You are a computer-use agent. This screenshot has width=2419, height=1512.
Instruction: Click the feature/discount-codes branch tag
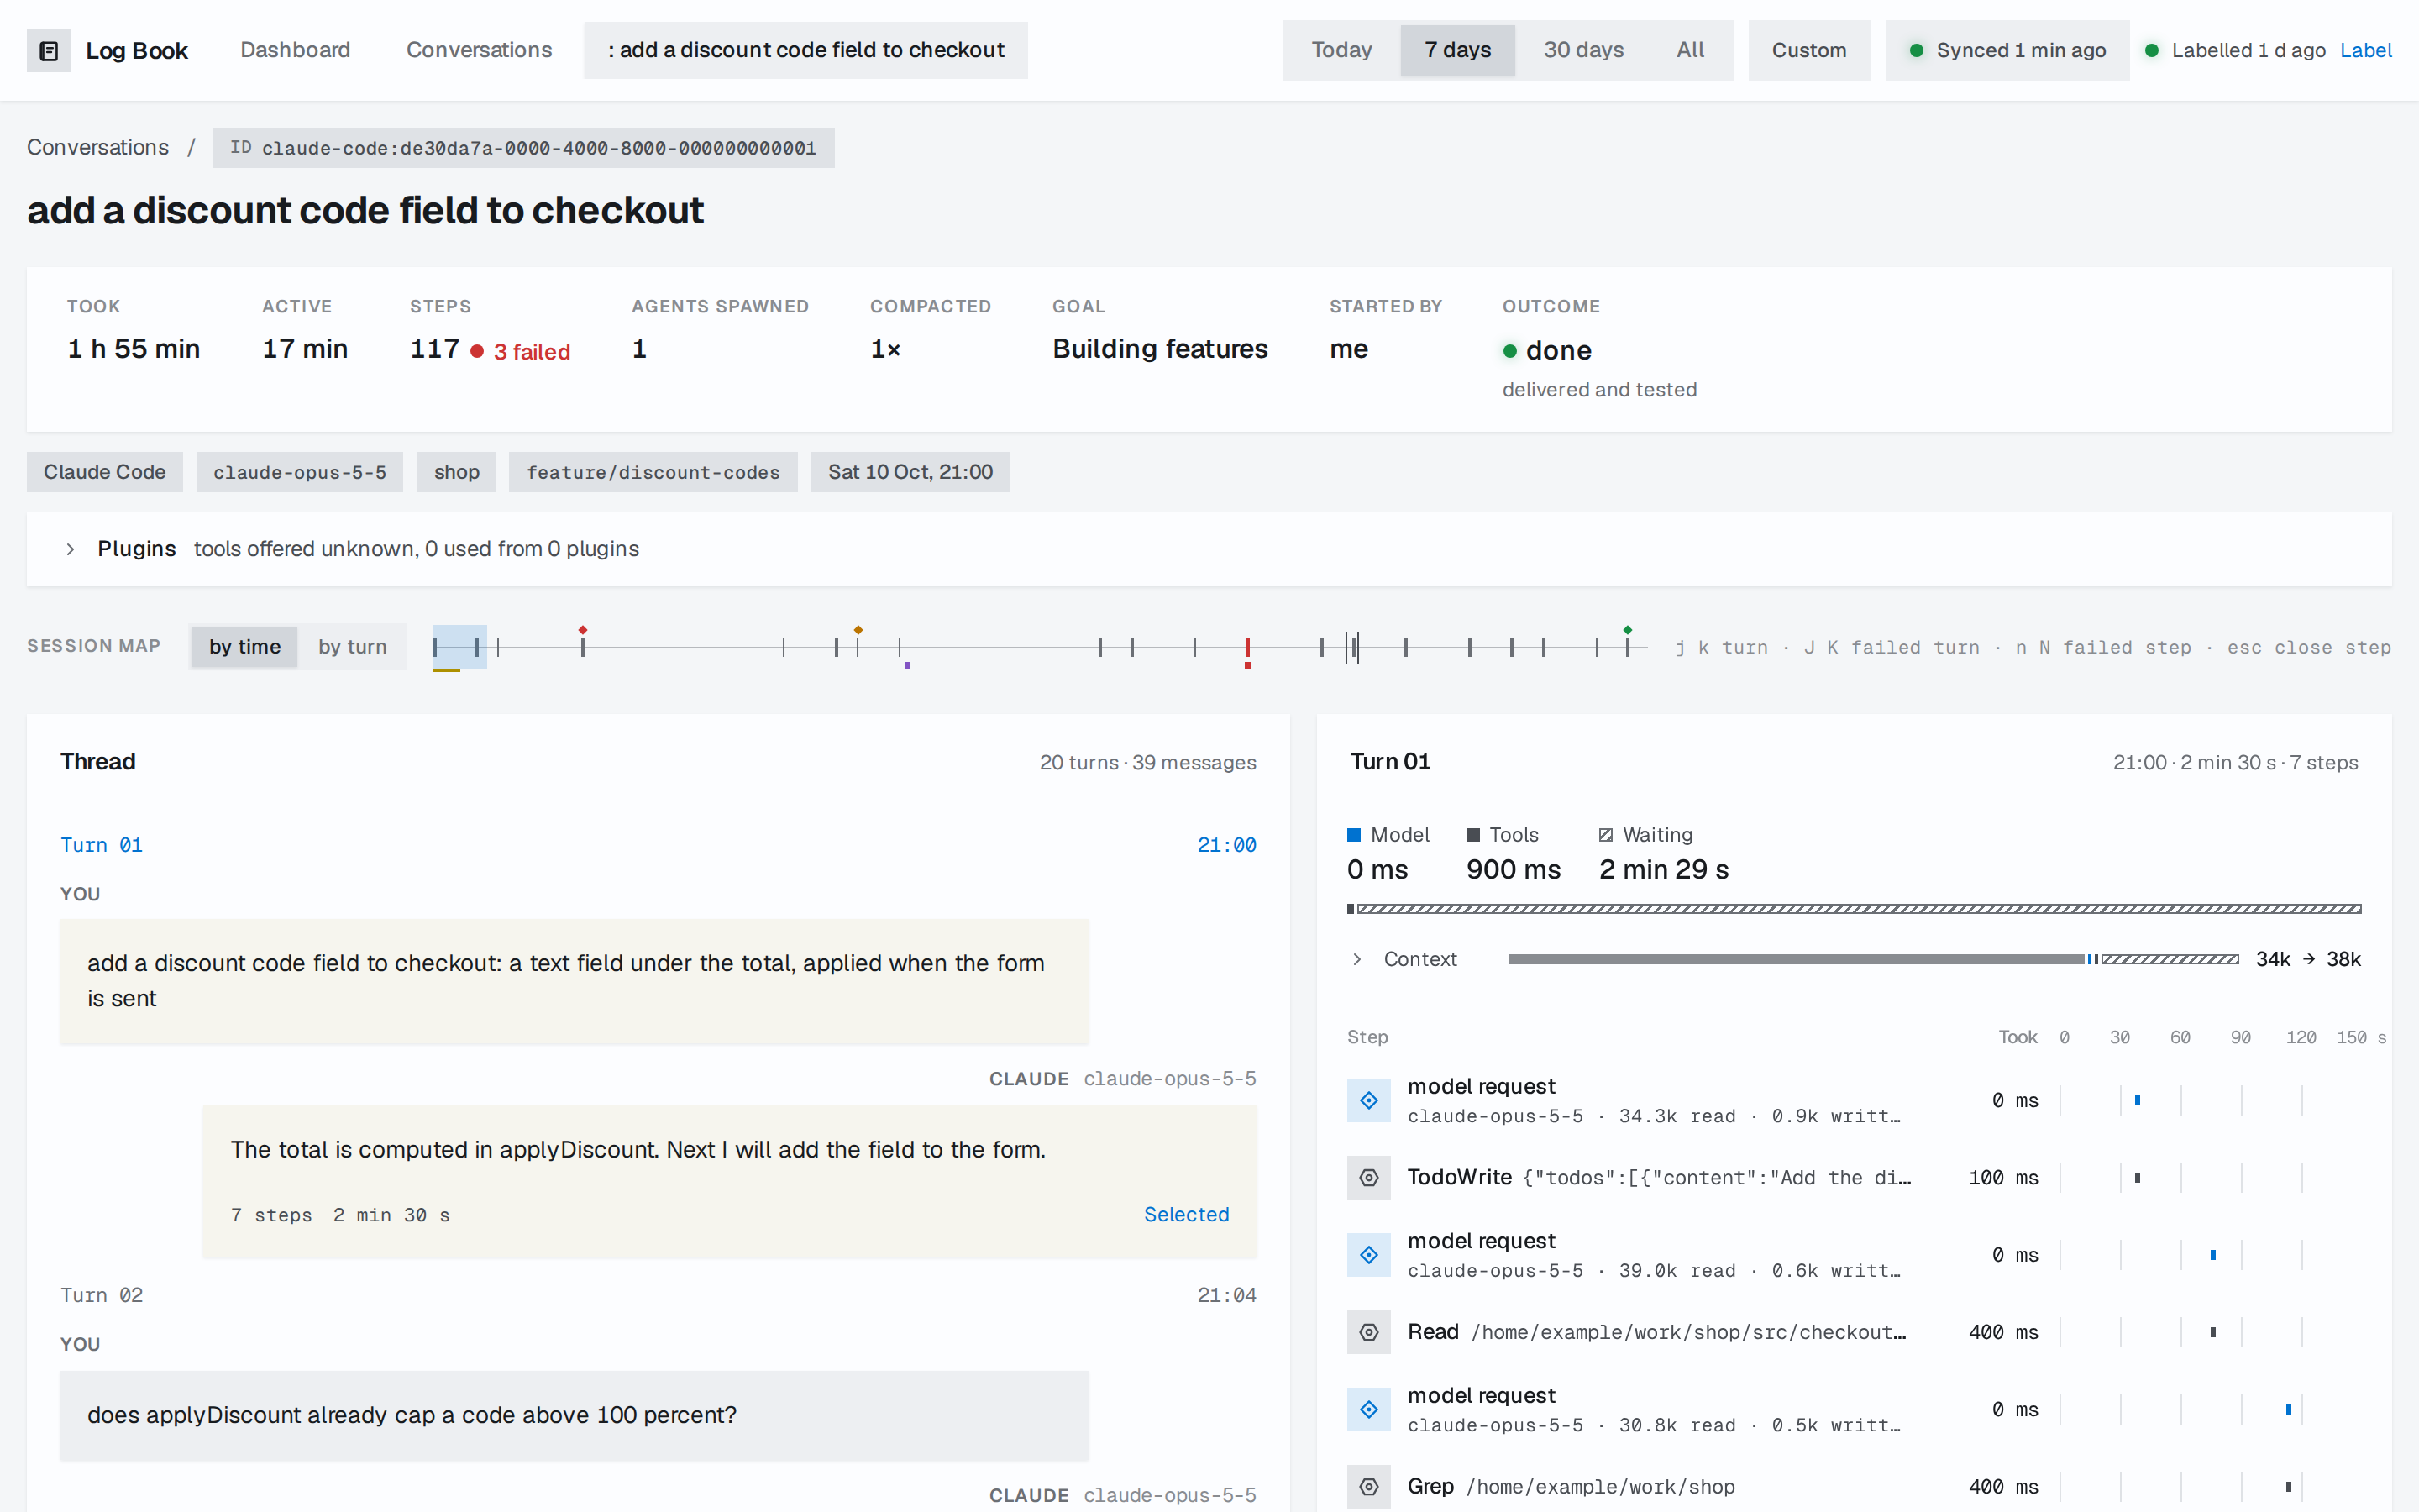[x=653, y=472]
